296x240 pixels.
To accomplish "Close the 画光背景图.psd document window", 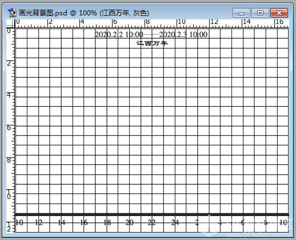I will click(279, 13).
